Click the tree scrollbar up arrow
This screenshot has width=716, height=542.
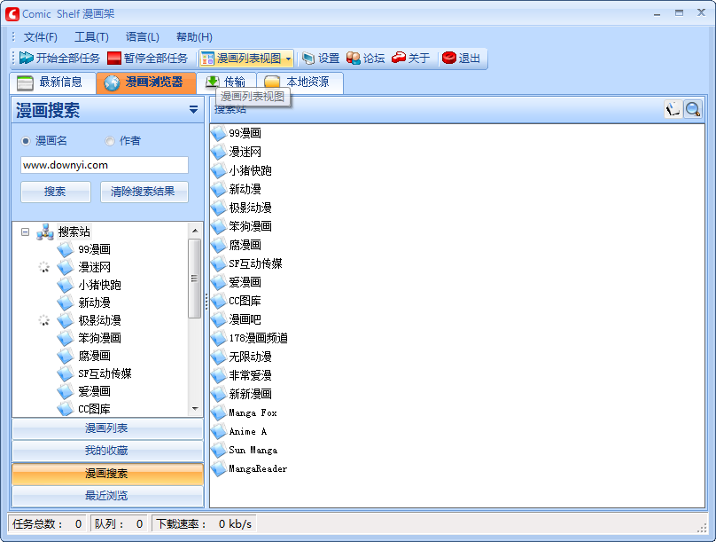tap(195, 231)
